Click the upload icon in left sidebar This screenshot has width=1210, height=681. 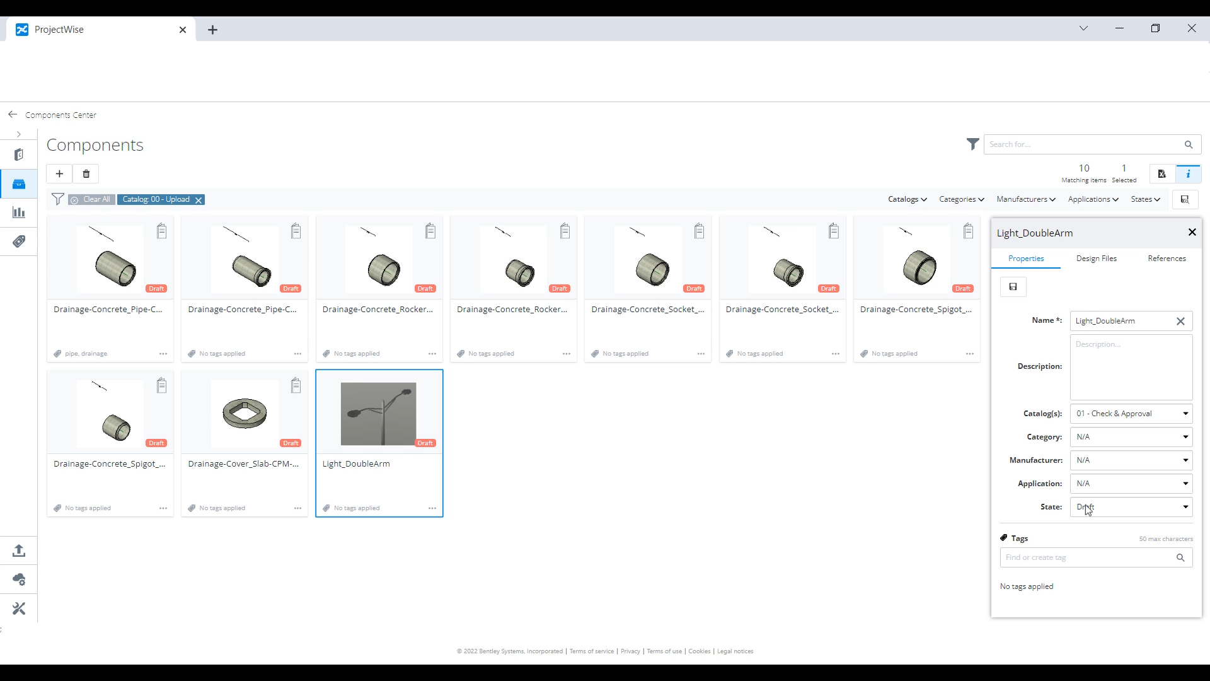pos(19,550)
